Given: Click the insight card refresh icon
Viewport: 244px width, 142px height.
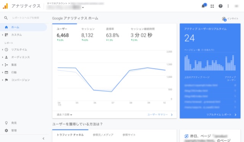Looking at the screenshot, I should coord(186,136).
